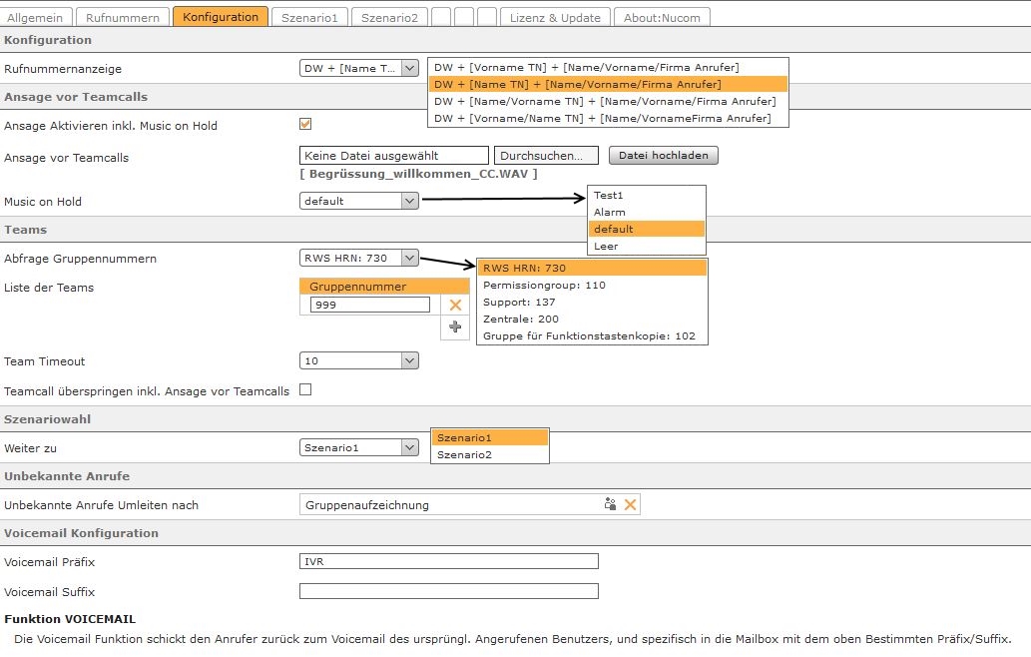The height and width of the screenshot is (657, 1031).
Task: Add a new team with the plus icon
Action: [x=455, y=327]
